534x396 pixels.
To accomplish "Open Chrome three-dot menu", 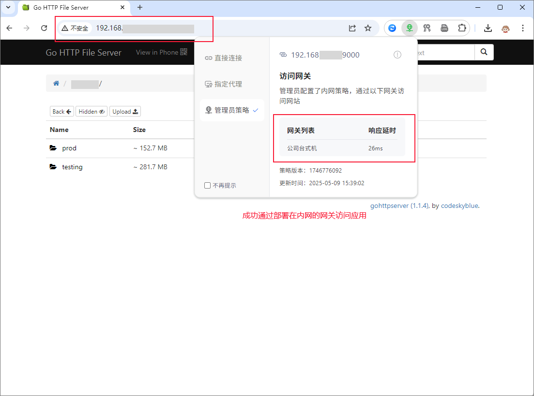I will pos(523,28).
